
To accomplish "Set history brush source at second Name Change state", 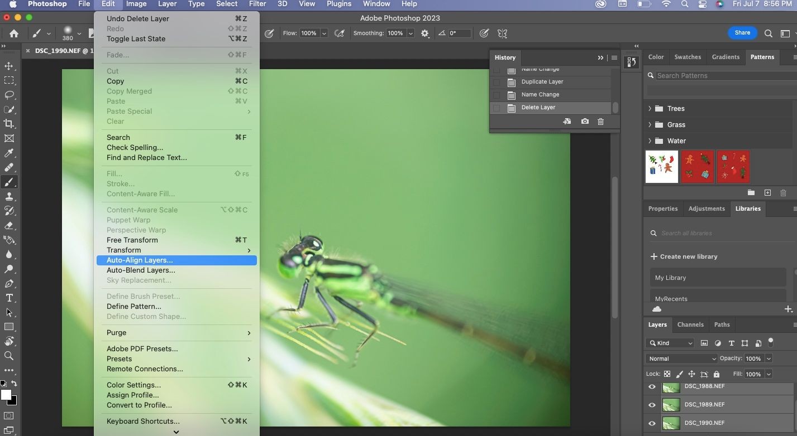I will point(496,95).
